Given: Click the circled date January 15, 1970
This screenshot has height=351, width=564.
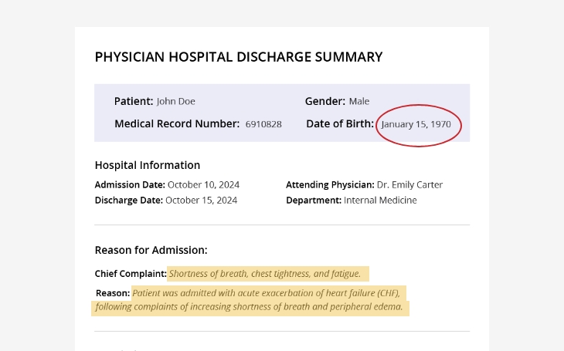Looking at the screenshot, I should 418,124.
